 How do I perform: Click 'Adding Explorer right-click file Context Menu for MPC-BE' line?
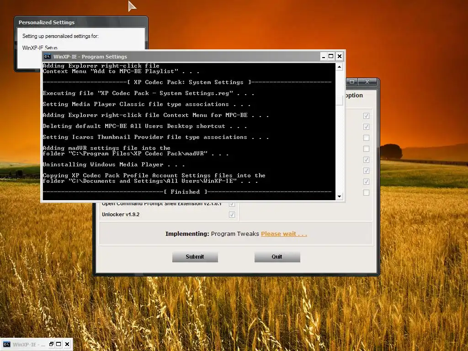click(x=156, y=115)
